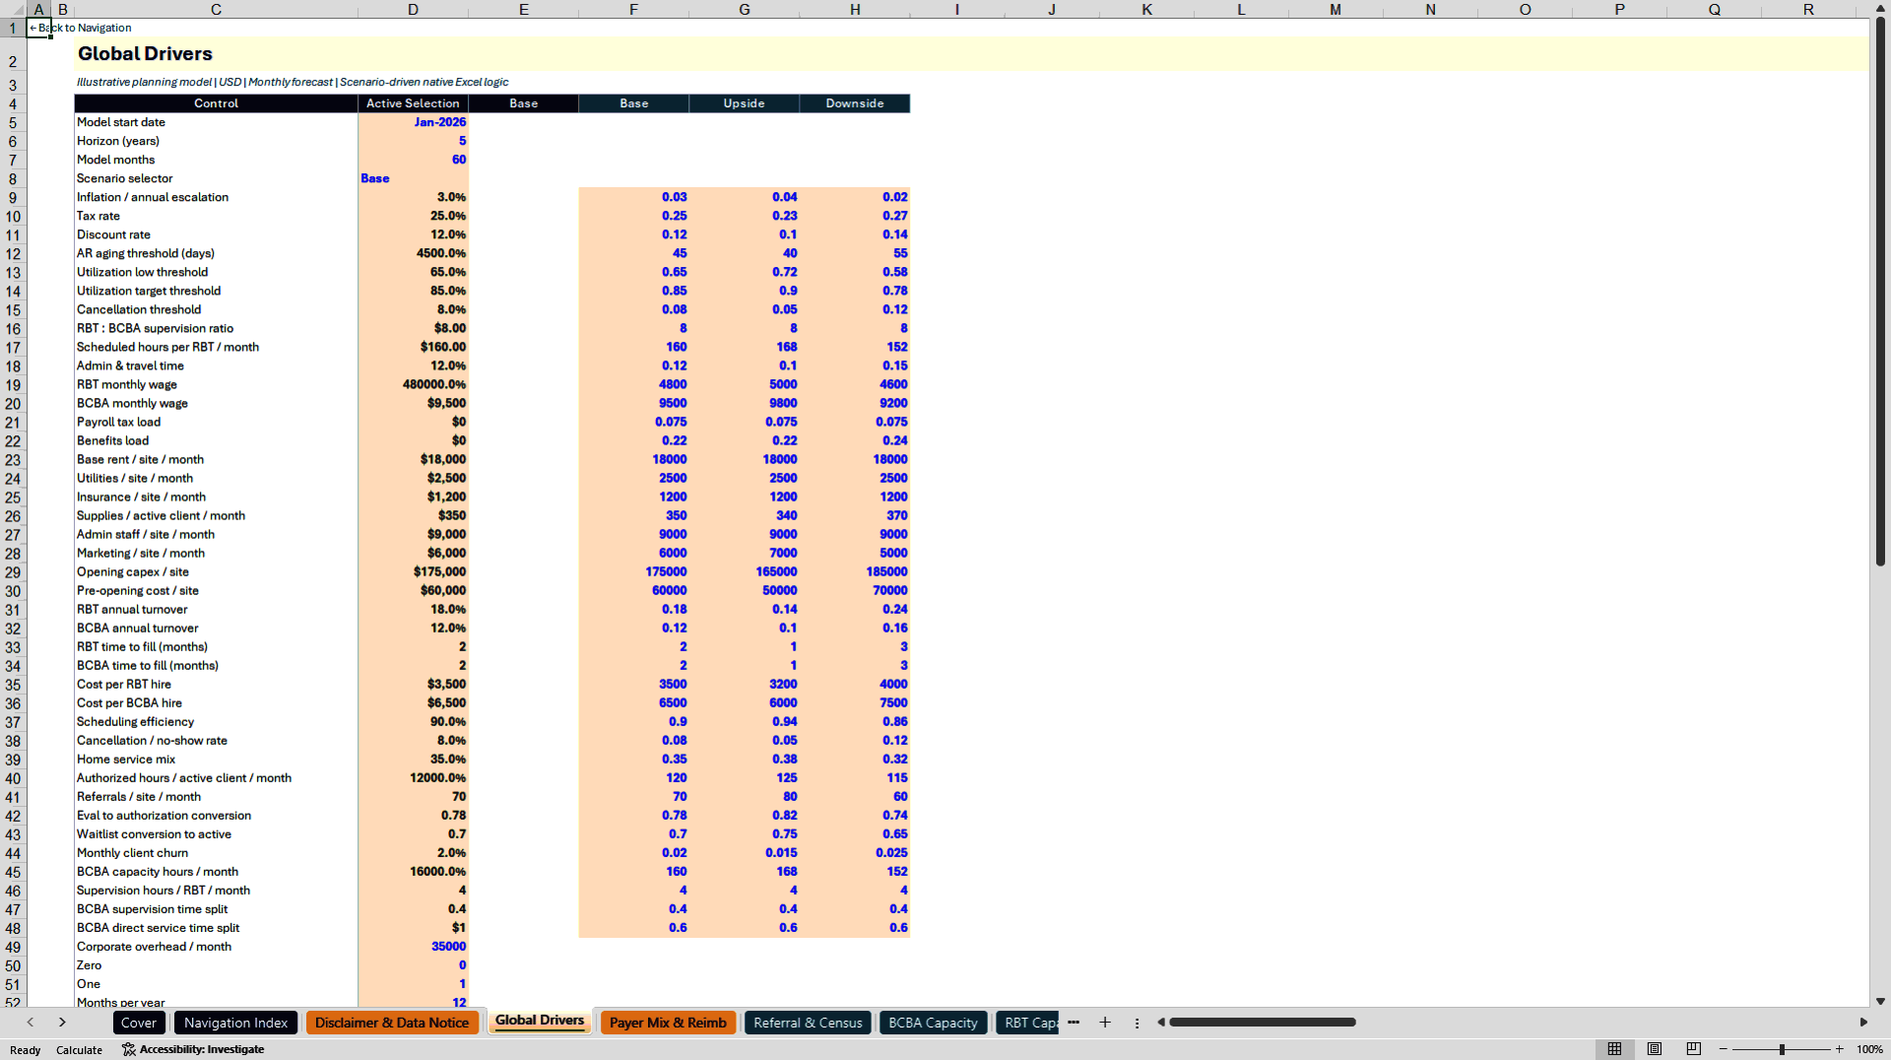This screenshot has width=1891, height=1060.
Task: Select Model months value 60
Action: pyautogui.click(x=413, y=160)
